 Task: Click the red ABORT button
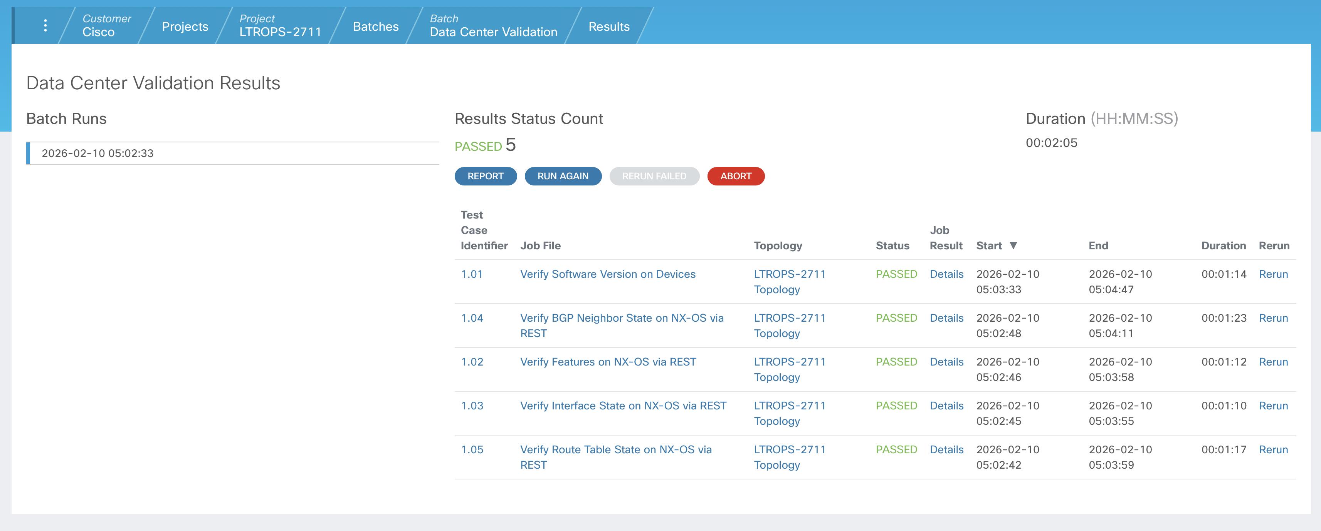pos(735,176)
